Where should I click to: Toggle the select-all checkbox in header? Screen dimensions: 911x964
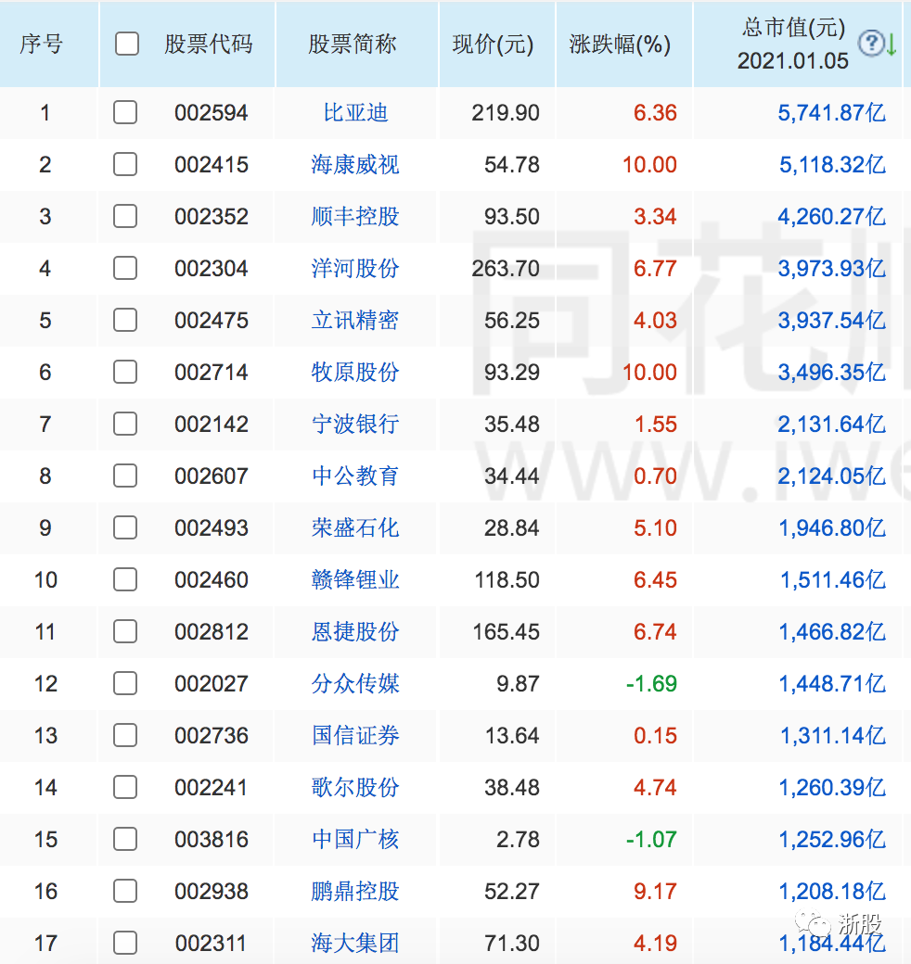click(127, 44)
